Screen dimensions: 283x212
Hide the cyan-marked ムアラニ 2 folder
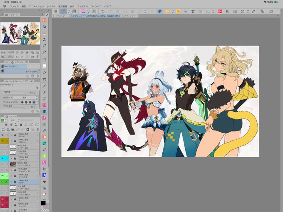click(2, 158)
